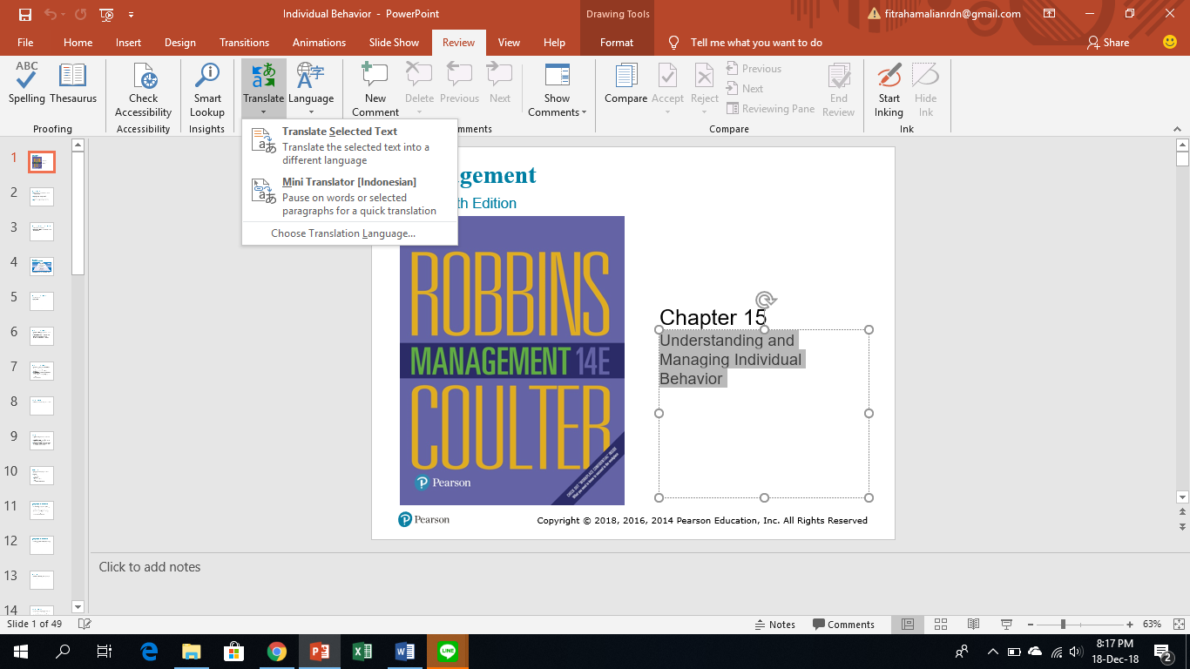
Task: Open Ribbon Display Options
Action: point(1049,14)
